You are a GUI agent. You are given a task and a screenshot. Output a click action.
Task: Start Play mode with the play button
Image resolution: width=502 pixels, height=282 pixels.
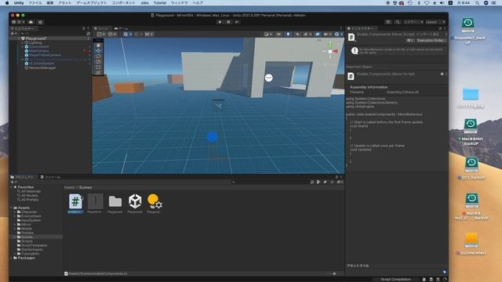point(220,22)
